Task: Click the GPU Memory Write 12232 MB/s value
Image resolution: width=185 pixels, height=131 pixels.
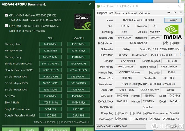Action: pos(51,51)
